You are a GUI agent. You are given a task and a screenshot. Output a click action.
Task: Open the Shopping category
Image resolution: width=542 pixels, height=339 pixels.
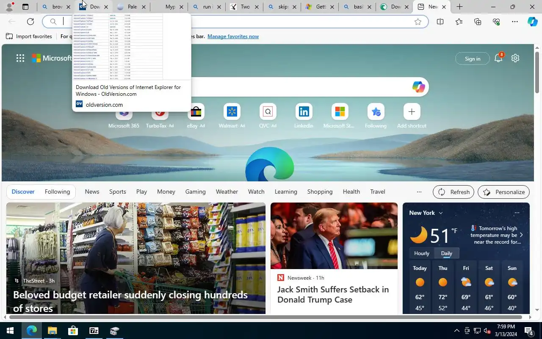(x=320, y=192)
